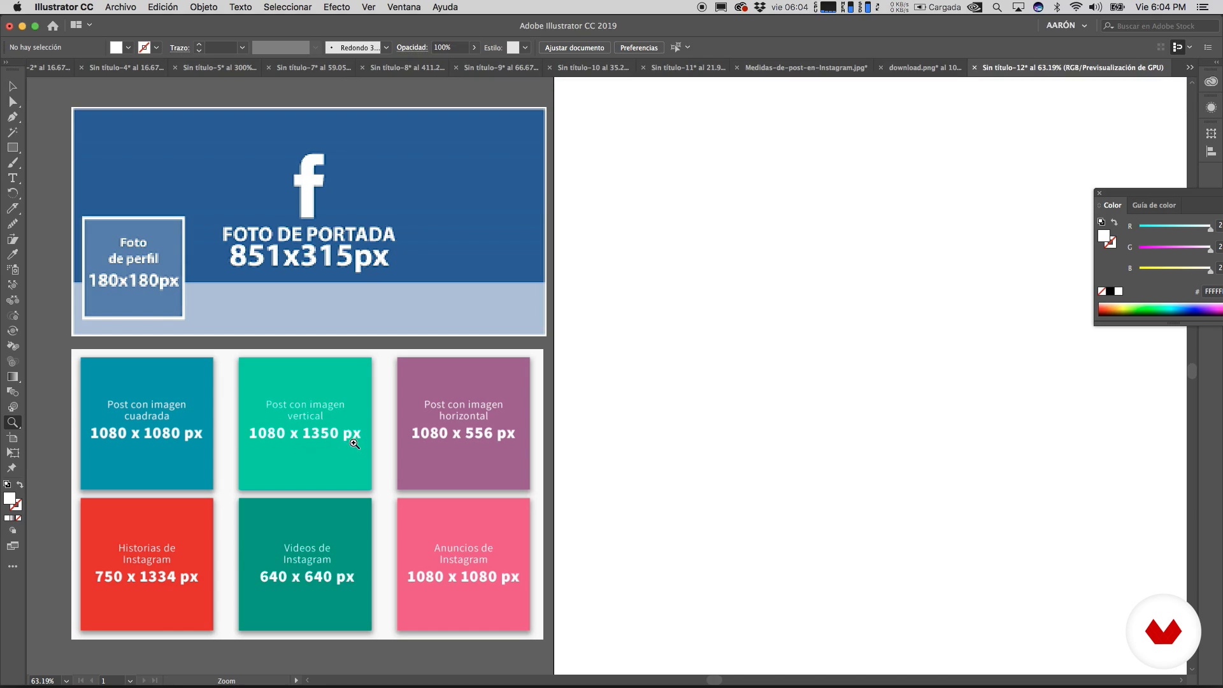Select the Rotate tool

point(12,193)
